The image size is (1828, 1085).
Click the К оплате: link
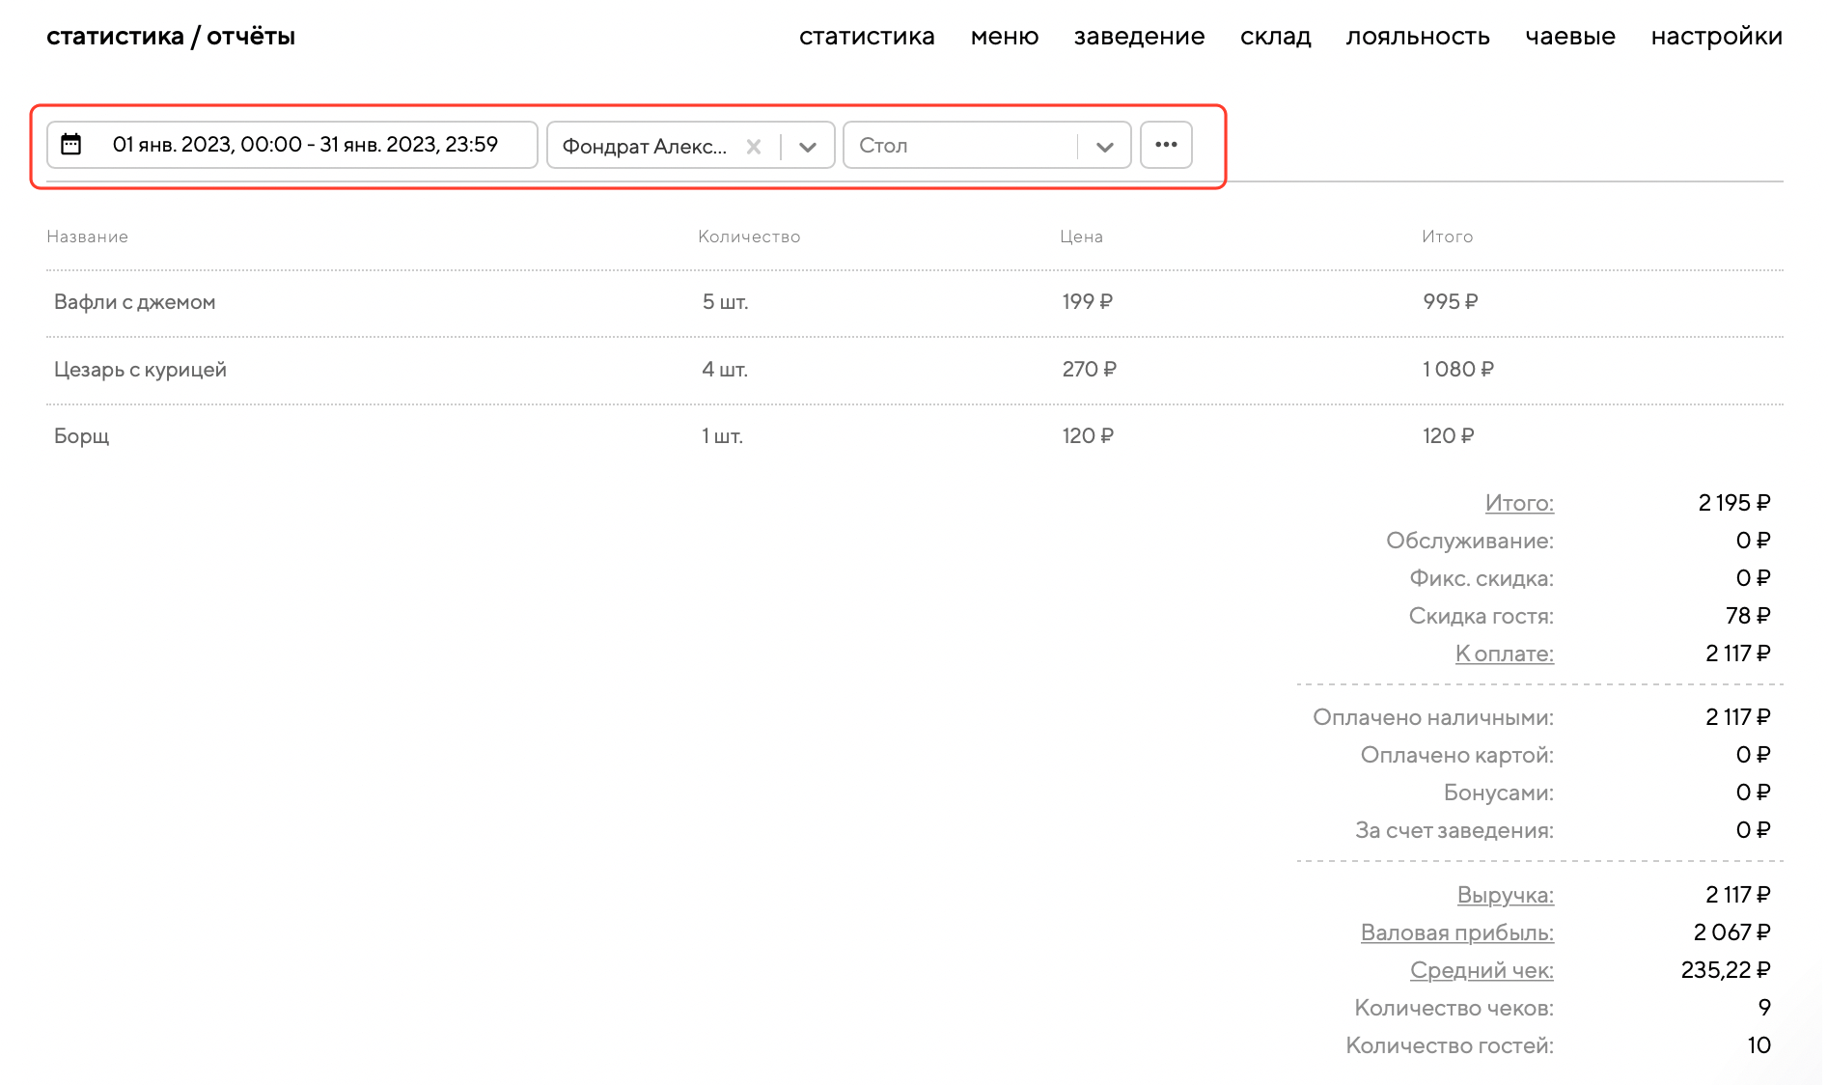point(1504,654)
